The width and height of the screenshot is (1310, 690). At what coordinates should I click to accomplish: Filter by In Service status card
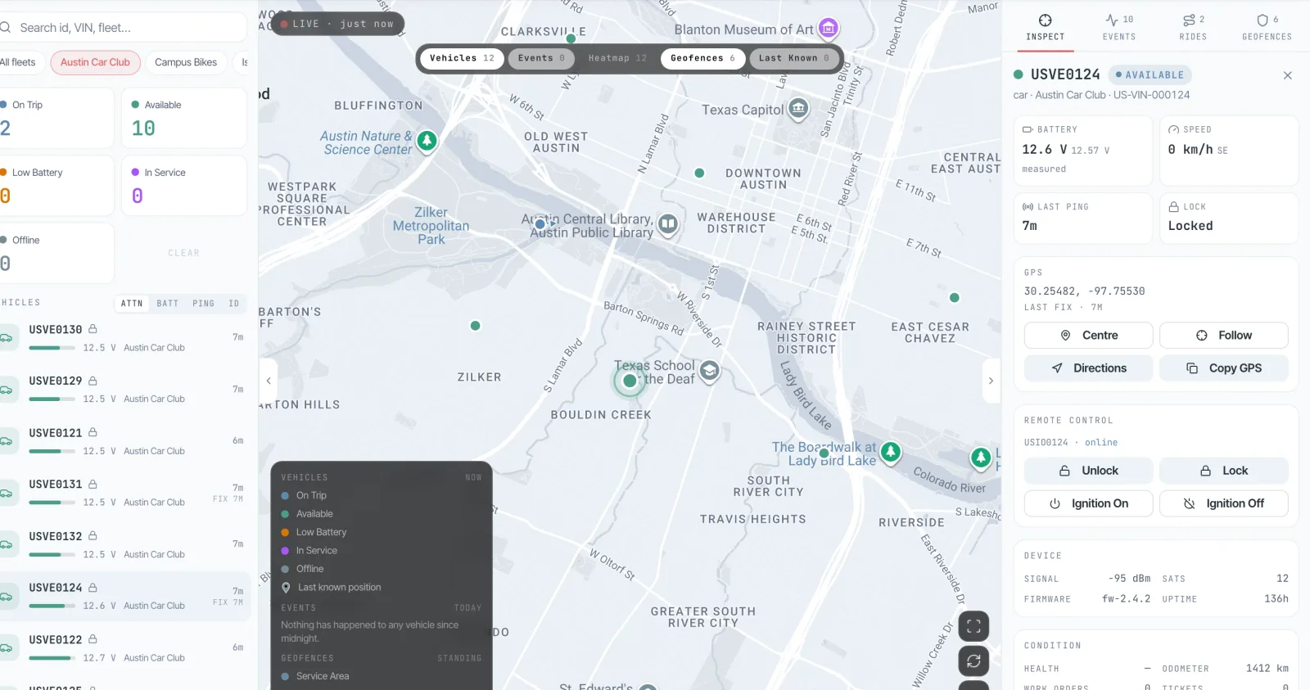click(x=184, y=186)
